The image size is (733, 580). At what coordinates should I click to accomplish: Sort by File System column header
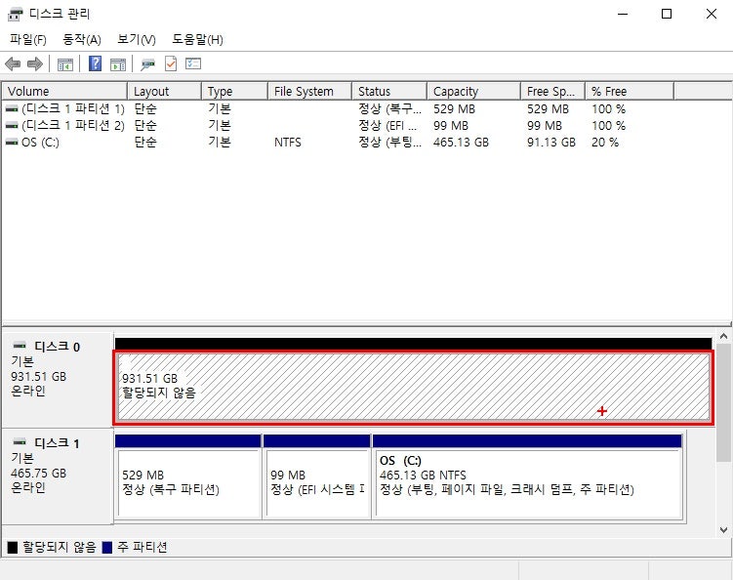(309, 91)
